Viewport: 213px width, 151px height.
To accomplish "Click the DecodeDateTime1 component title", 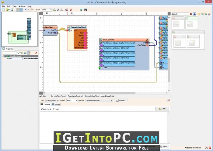I will coord(79,27).
